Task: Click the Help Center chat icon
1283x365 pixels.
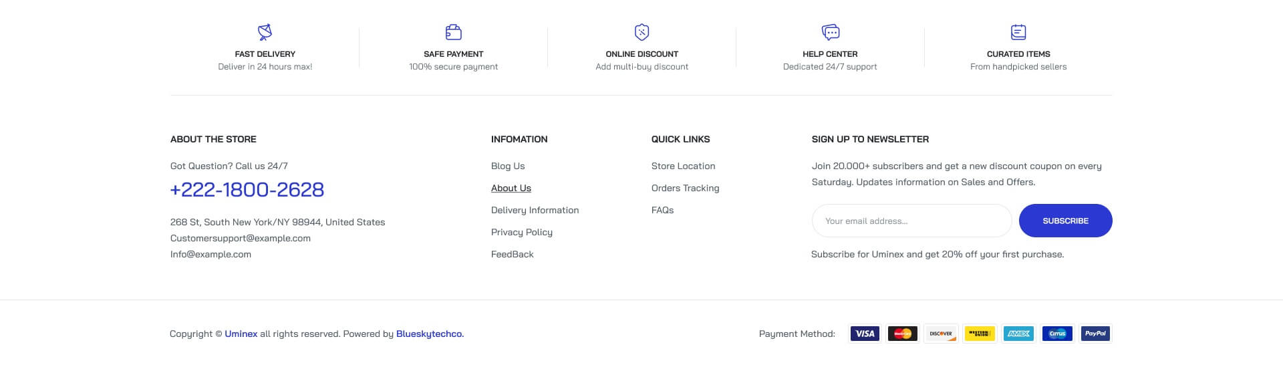Action: tap(831, 32)
